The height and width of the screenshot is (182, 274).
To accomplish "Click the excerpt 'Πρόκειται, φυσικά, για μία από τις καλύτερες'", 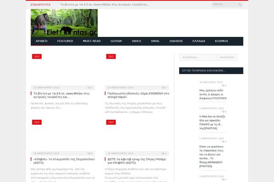I will 59,106.
